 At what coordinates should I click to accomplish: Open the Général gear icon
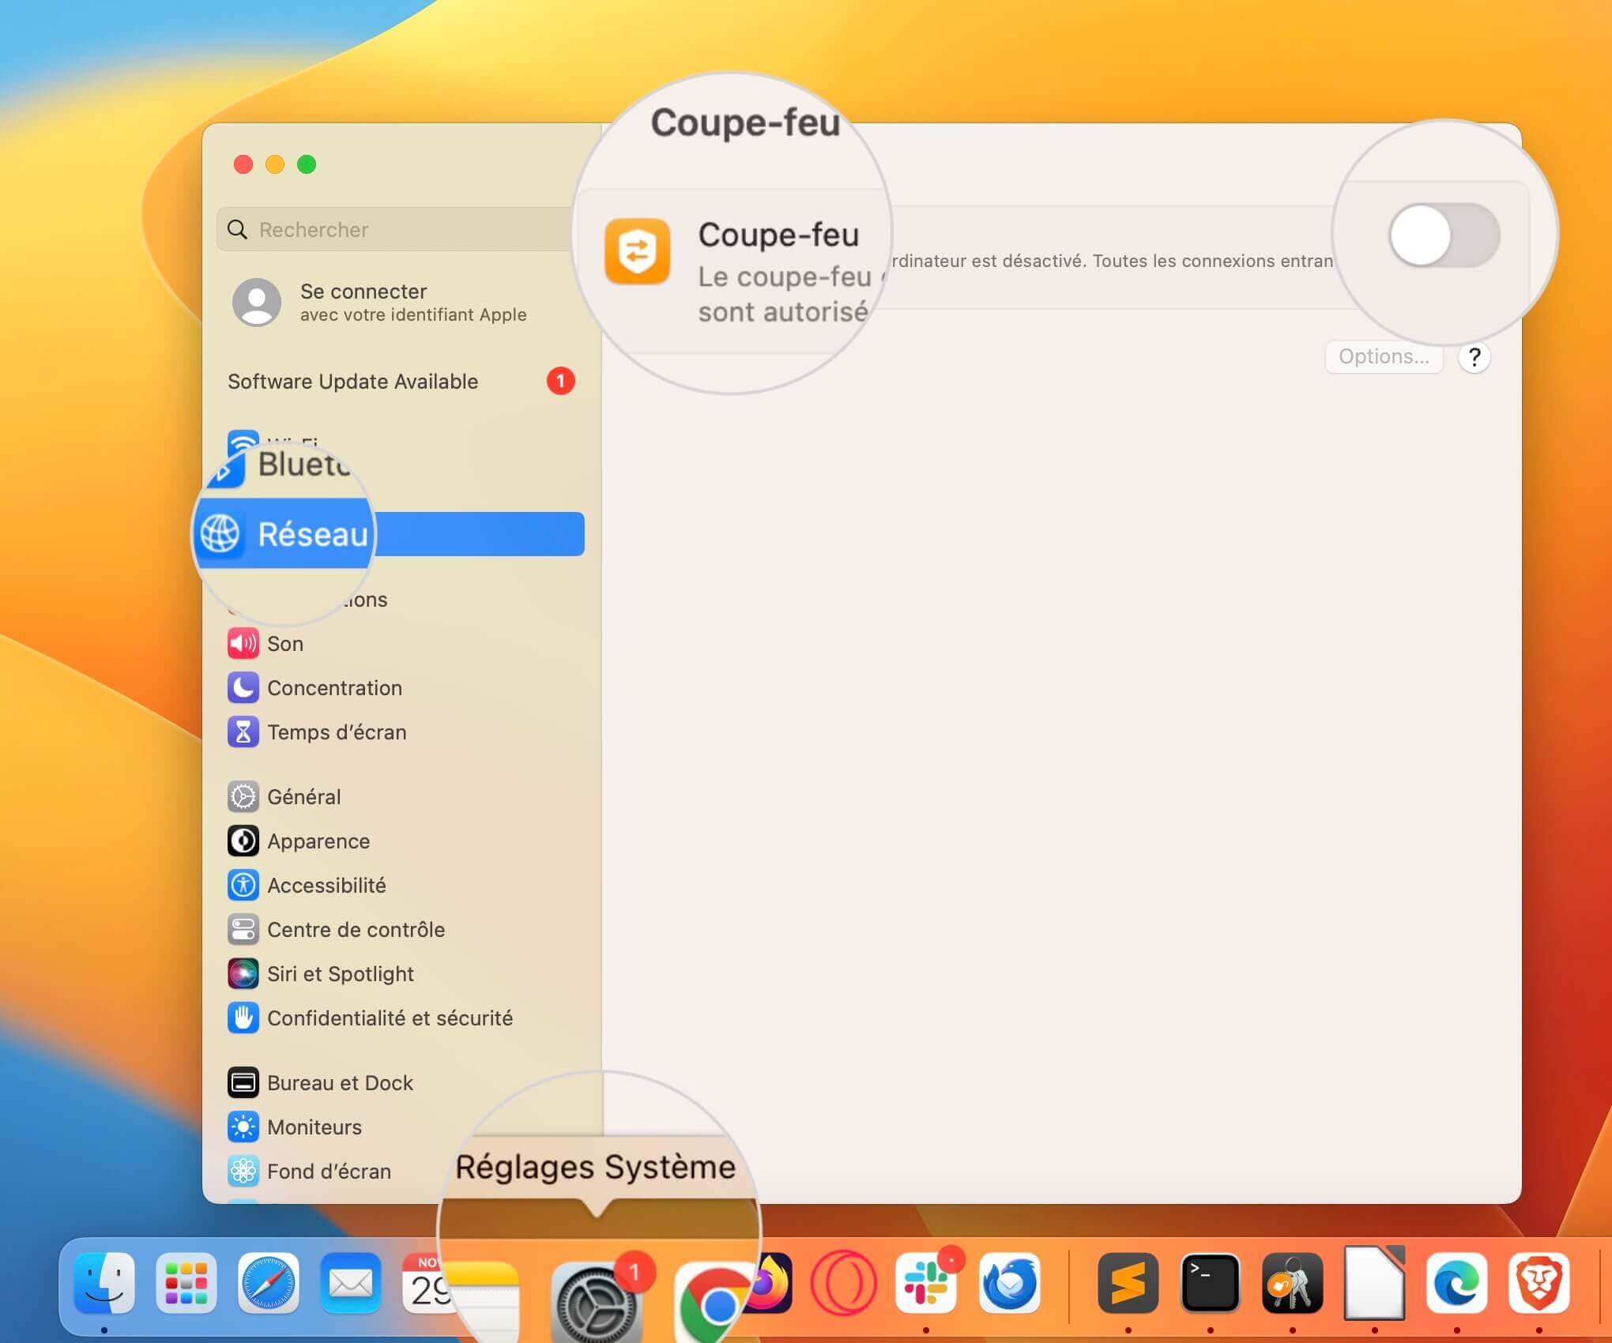[x=243, y=797]
